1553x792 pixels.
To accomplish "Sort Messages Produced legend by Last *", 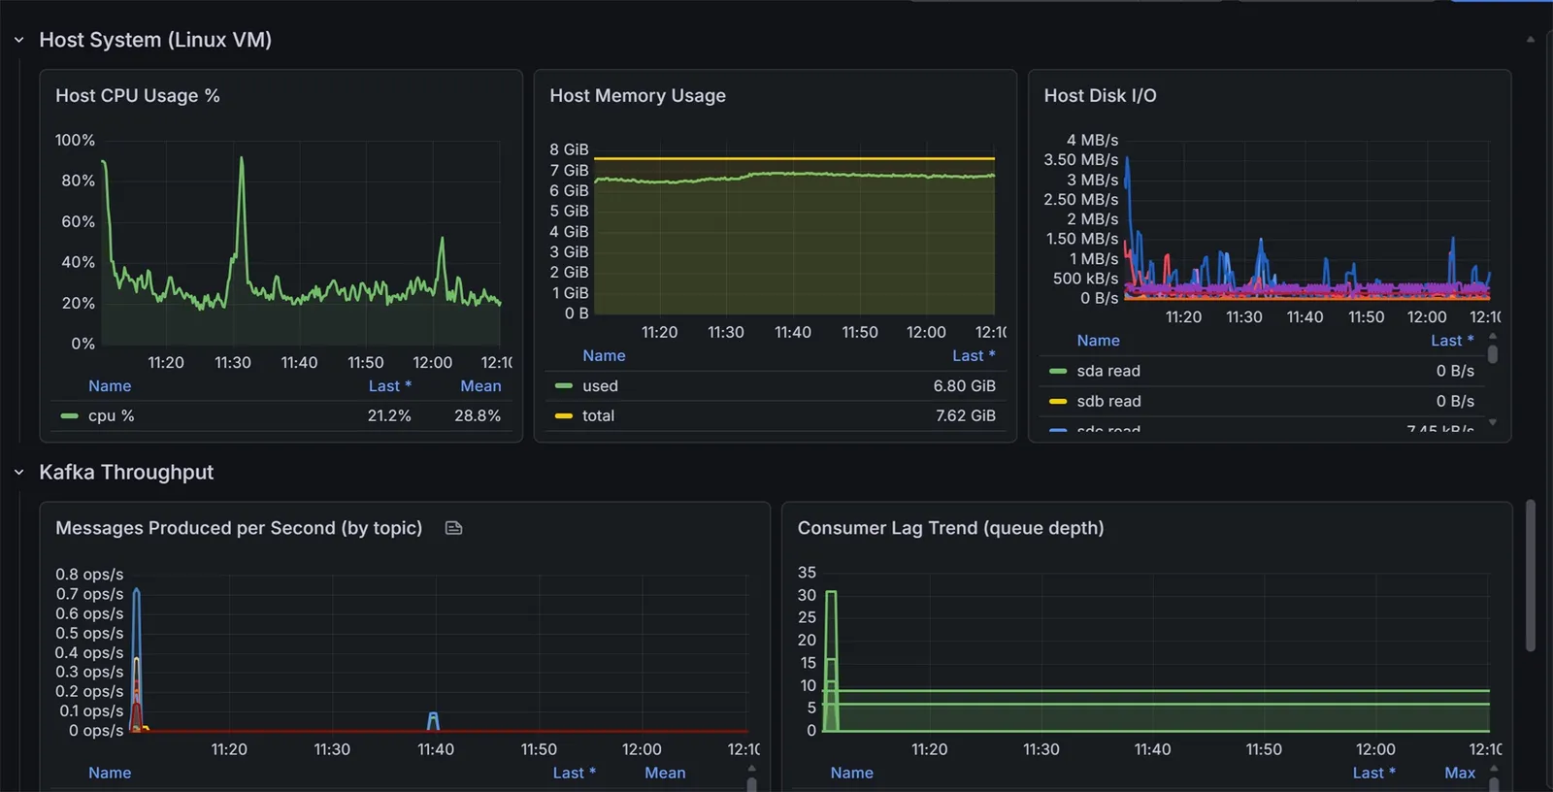I will coord(575,774).
